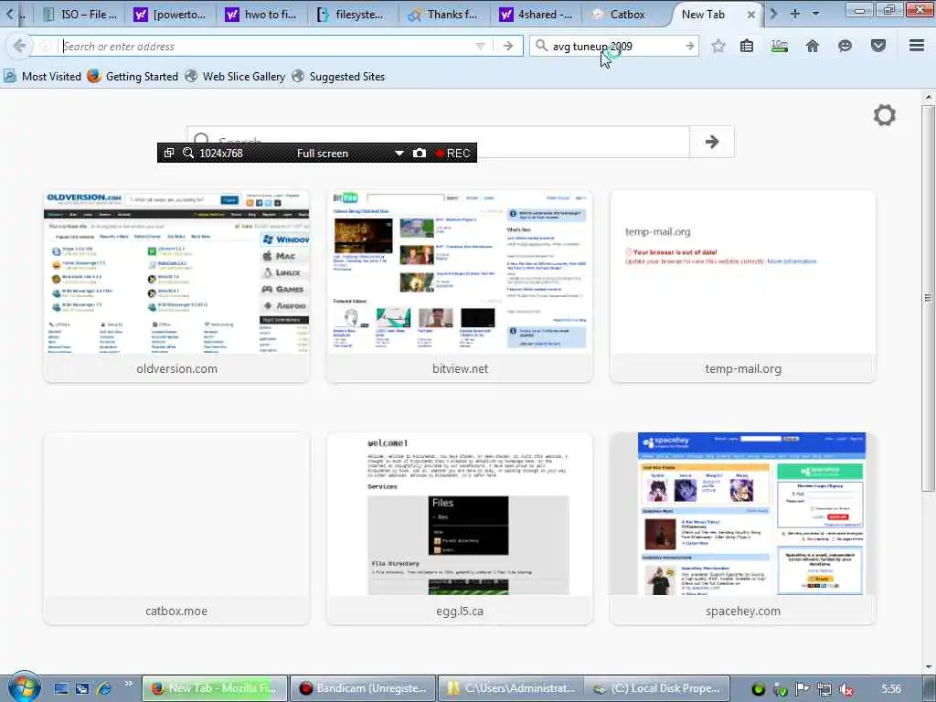Click the address bar input field
Image resolution: width=936 pixels, height=702 pixels.
coord(266,46)
